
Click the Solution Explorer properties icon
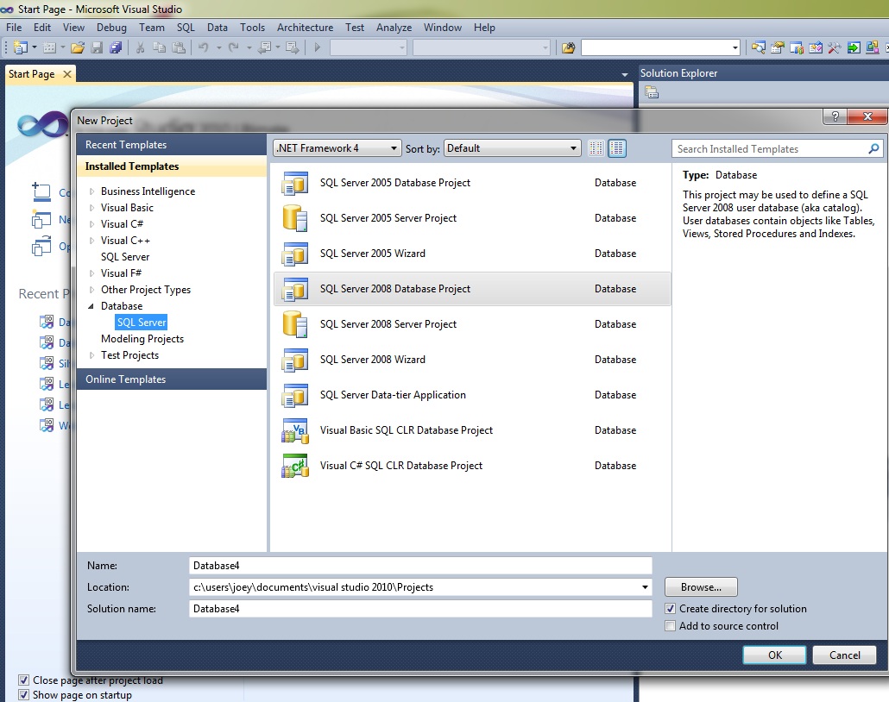[652, 92]
